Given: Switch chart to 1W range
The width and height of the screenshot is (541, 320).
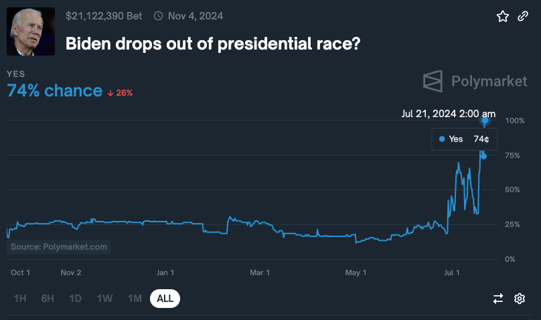Looking at the screenshot, I should click(104, 299).
